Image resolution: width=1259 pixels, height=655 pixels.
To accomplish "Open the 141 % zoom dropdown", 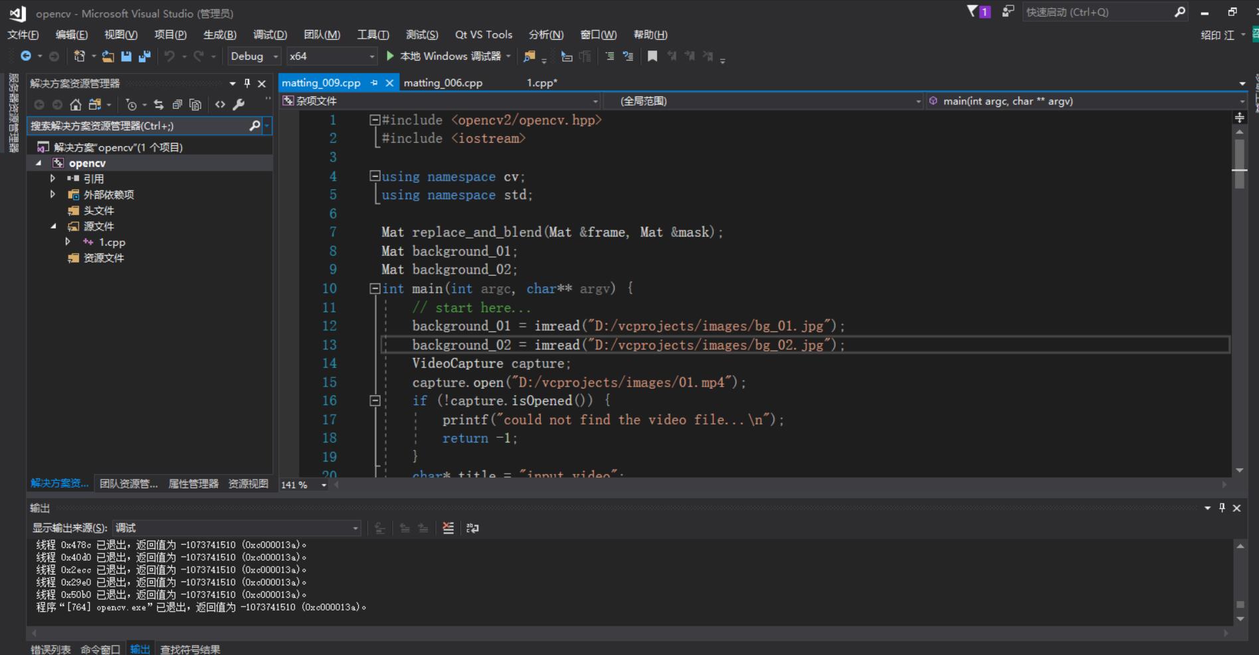I will click(x=304, y=485).
